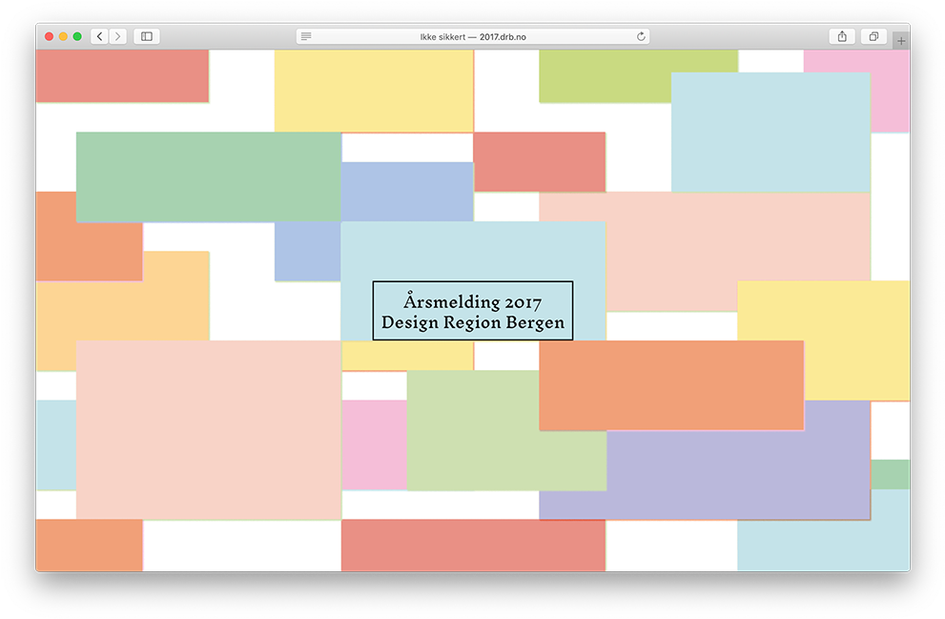The image size is (945, 619).
Task: Go forward with the Safari forward arrow
Action: 117,37
